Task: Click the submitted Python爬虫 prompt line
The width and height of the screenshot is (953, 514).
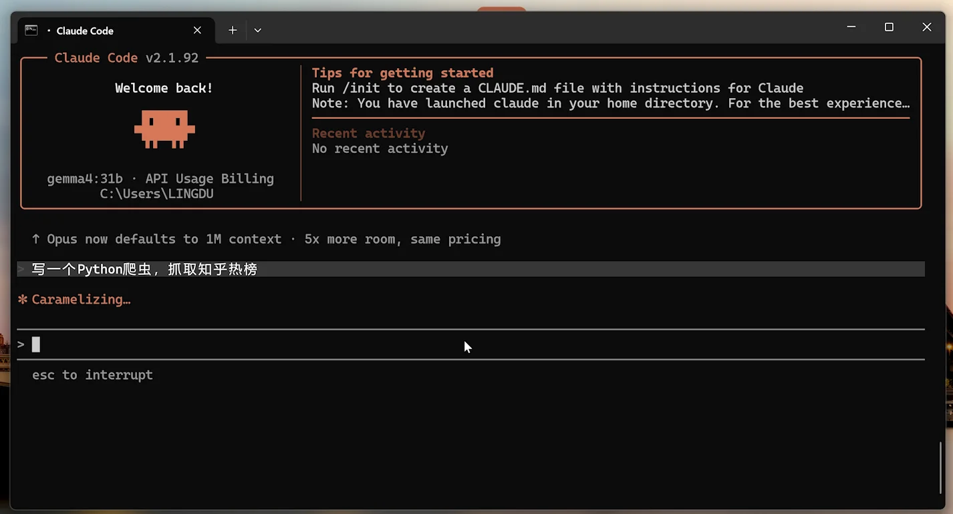Action: [144, 269]
